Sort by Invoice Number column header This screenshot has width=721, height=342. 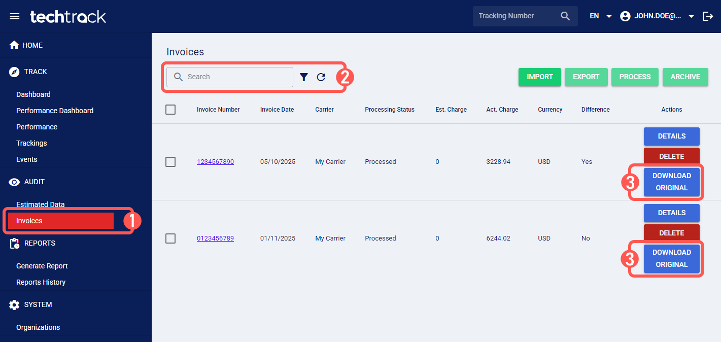pos(218,110)
